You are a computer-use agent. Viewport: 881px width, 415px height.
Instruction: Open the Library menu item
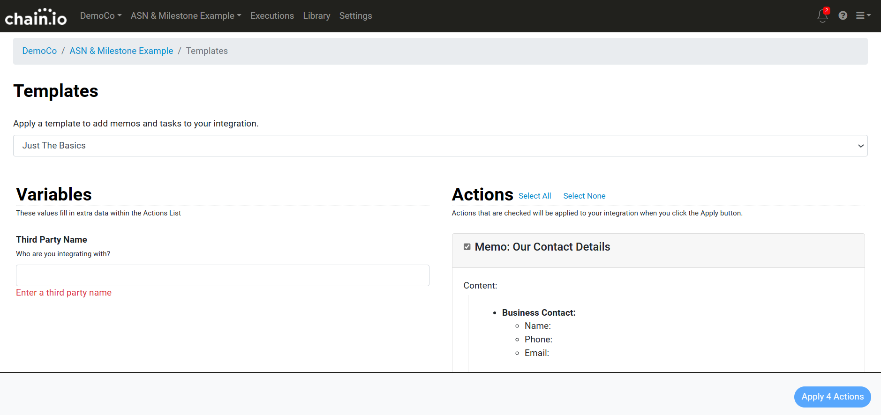click(x=316, y=15)
